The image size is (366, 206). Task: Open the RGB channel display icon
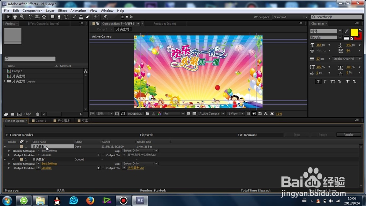click(159, 114)
